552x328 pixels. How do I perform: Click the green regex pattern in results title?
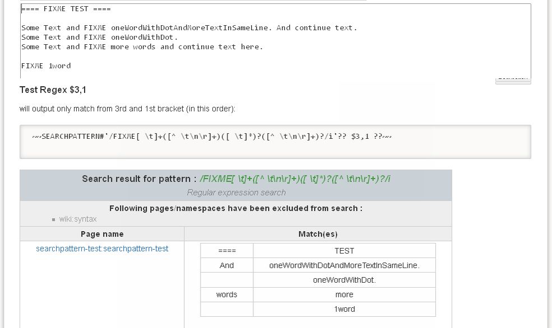[x=295, y=179]
